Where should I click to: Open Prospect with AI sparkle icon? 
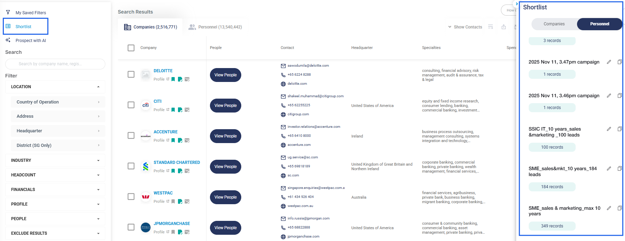coord(8,40)
